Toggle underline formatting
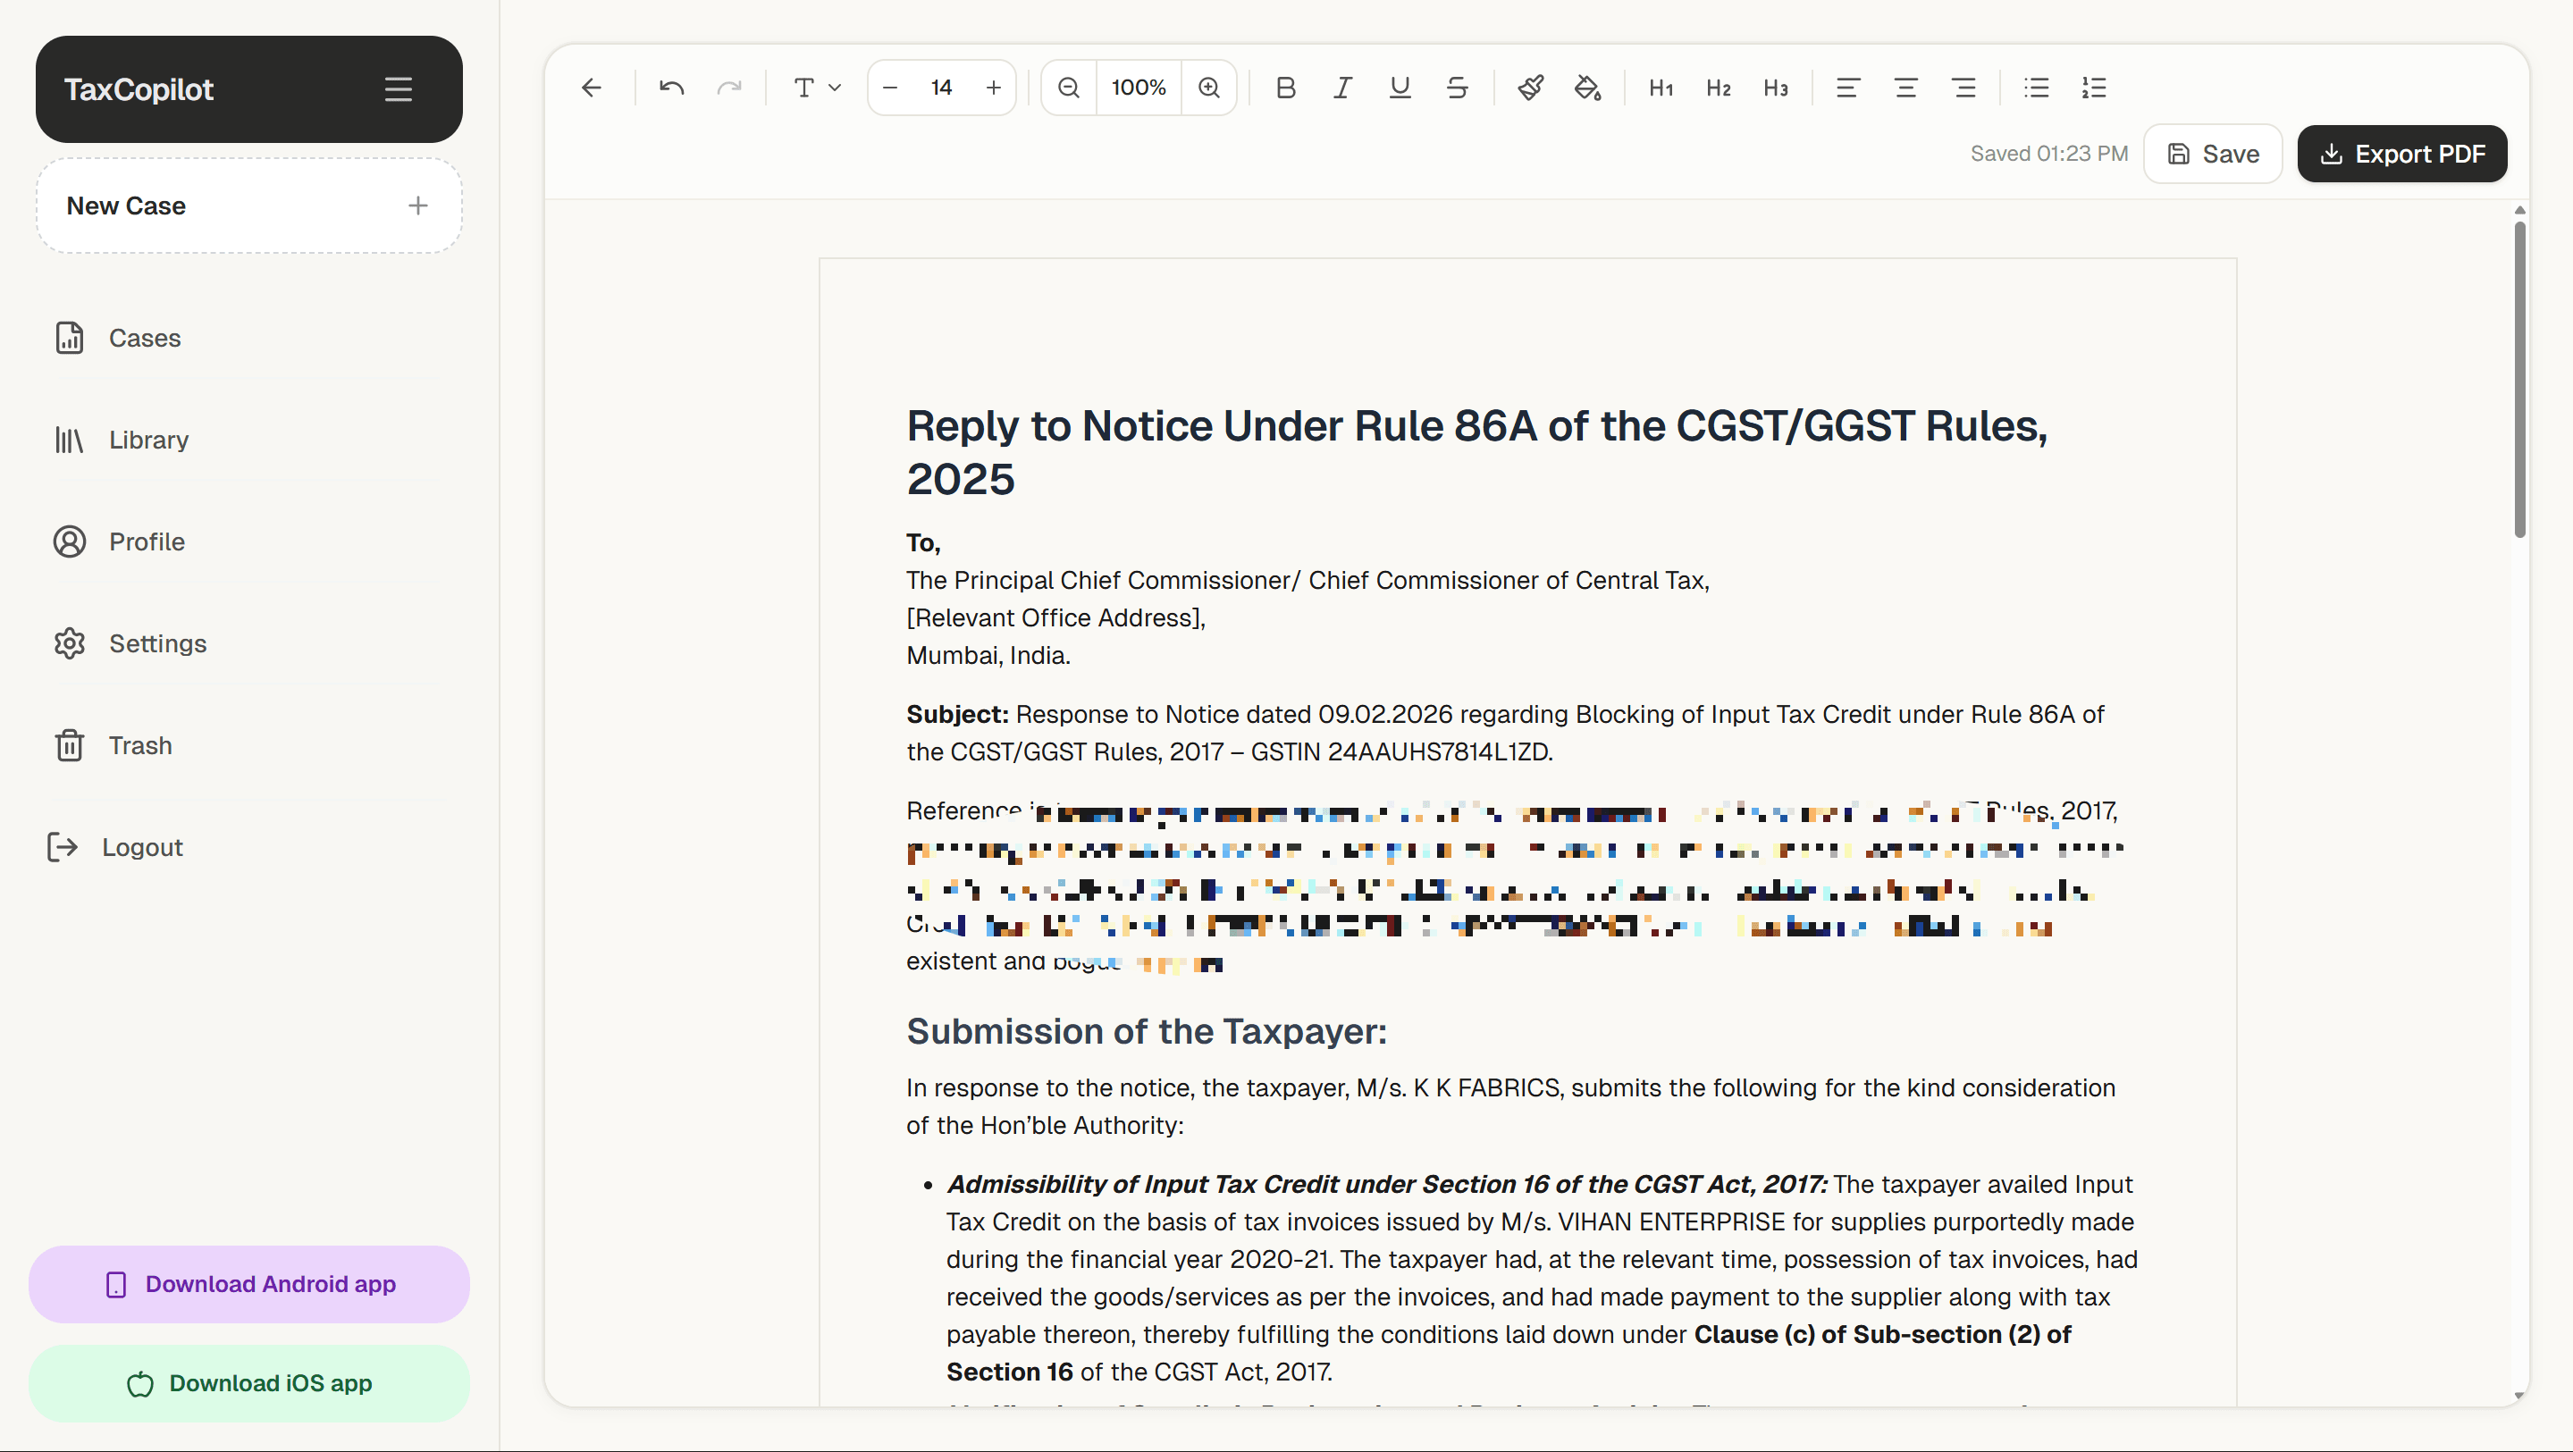 click(x=1400, y=88)
